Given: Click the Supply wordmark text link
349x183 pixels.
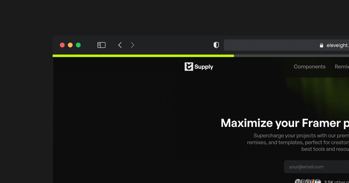Looking at the screenshot, I should (x=204, y=67).
